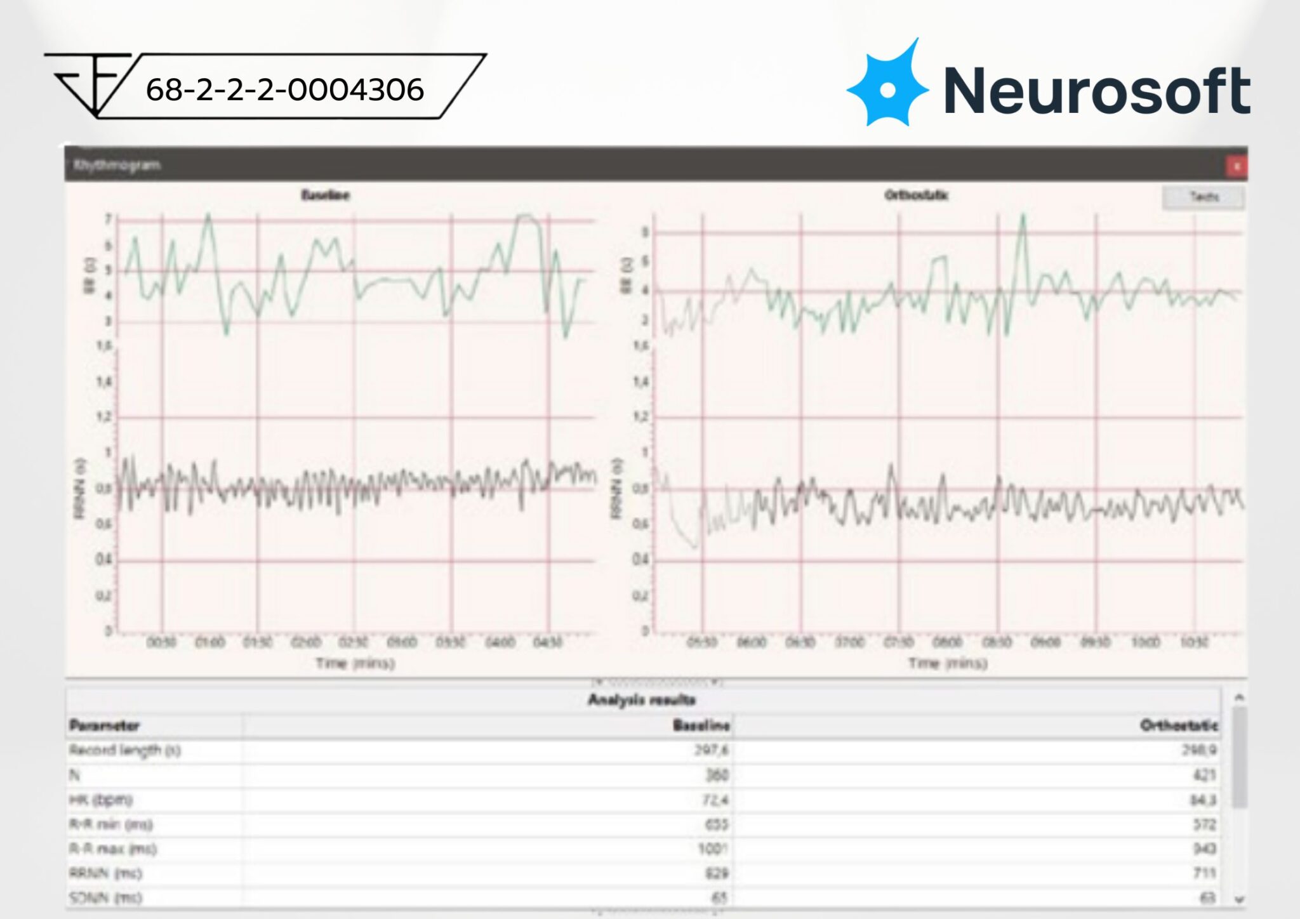1300x919 pixels.
Task: Close the Rhythmogram window
Action: click(x=1237, y=166)
